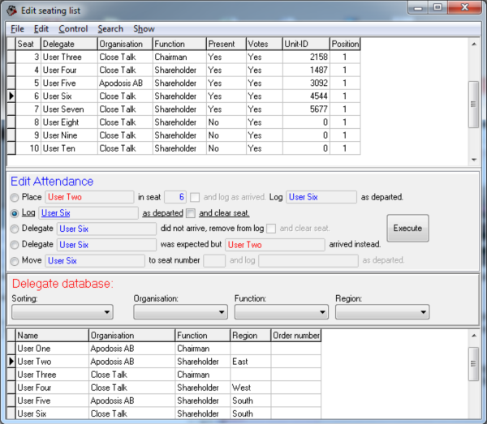The image size is (487, 424).
Task: Click the row selector for User Two in database
Action: [x=11, y=362]
